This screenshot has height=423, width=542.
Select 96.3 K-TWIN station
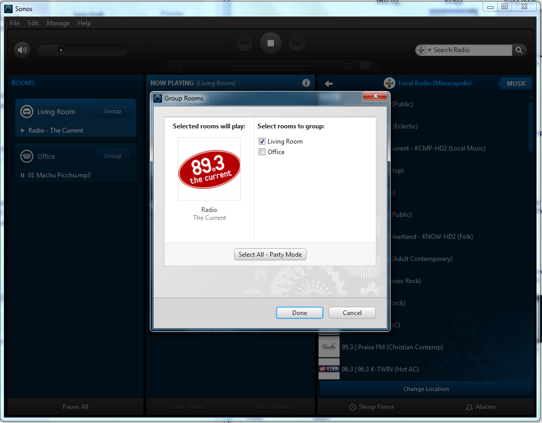[x=380, y=369]
